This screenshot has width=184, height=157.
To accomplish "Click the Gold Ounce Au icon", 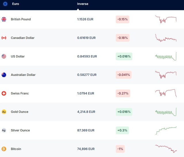I will [4, 112].
